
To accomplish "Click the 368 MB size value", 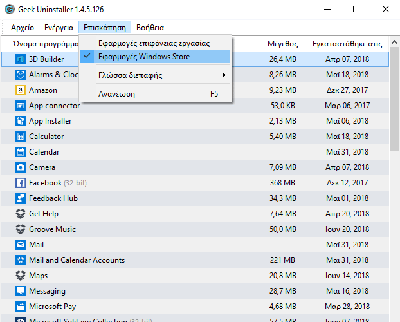I will [x=283, y=183].
